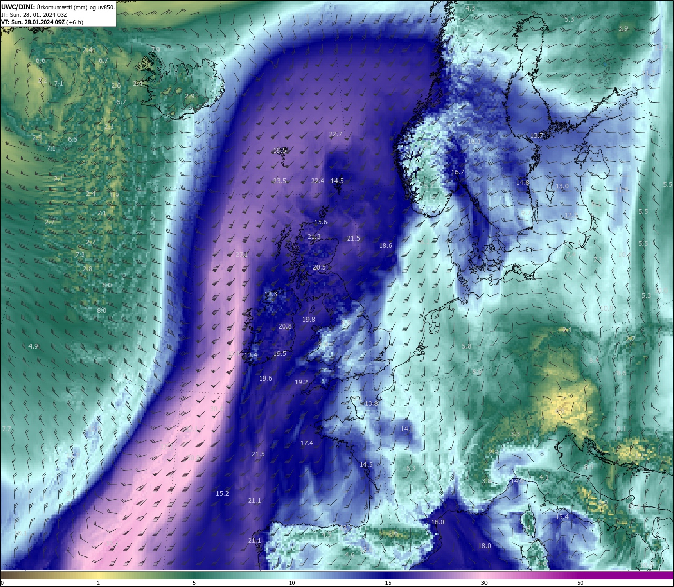Click the 12.4 value in southwest Ireland
Viewport: 674px width, 587px height.
click(251, 355)
